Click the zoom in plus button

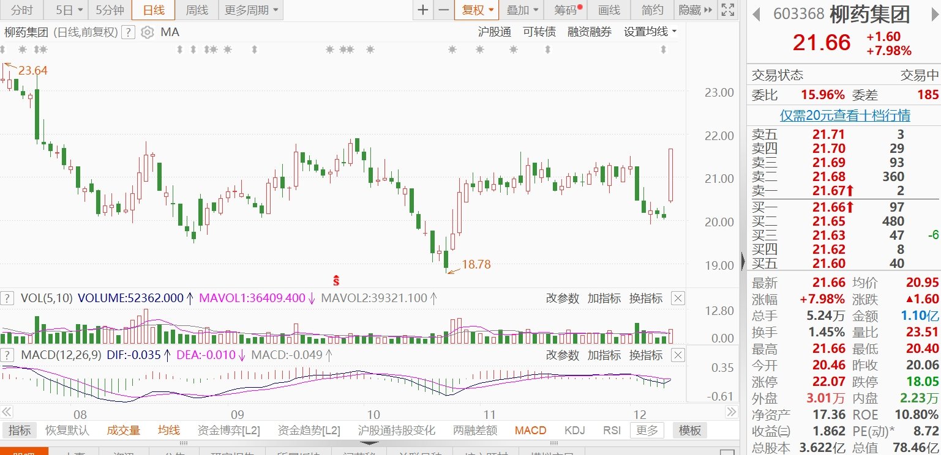pos(423,10)
